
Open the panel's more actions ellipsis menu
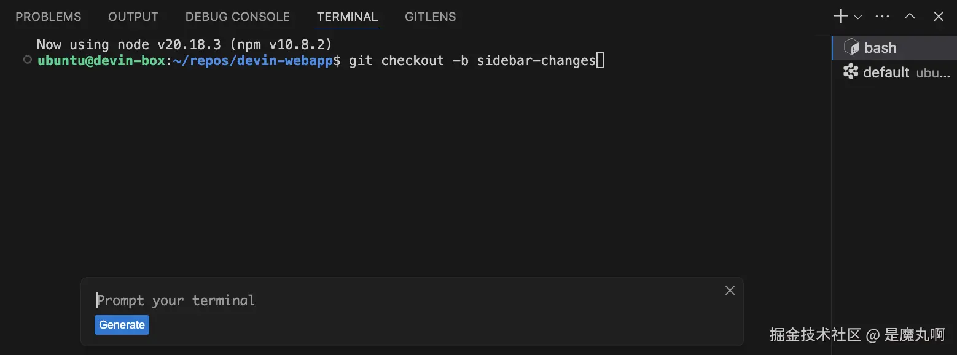[x=882, y=17]
